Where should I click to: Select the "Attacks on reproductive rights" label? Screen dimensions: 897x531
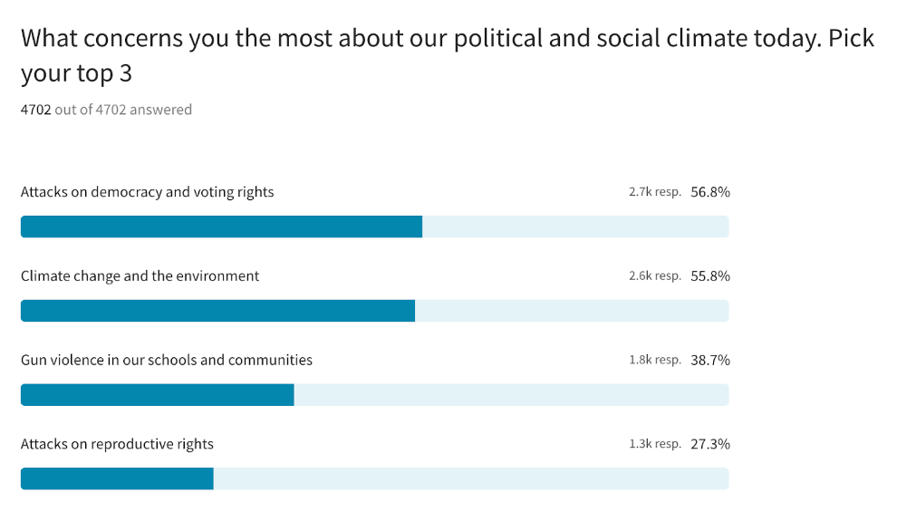click(x=117, y=444)
